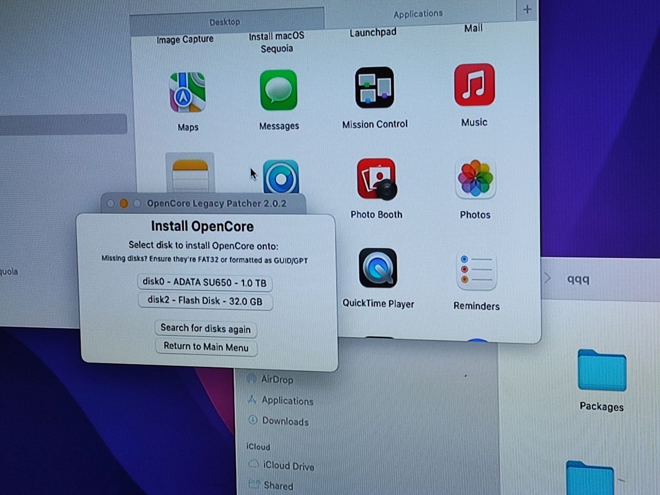Open the Photos app icon
The height and width of the screenshot is (495, 660).
pos(475,179)
